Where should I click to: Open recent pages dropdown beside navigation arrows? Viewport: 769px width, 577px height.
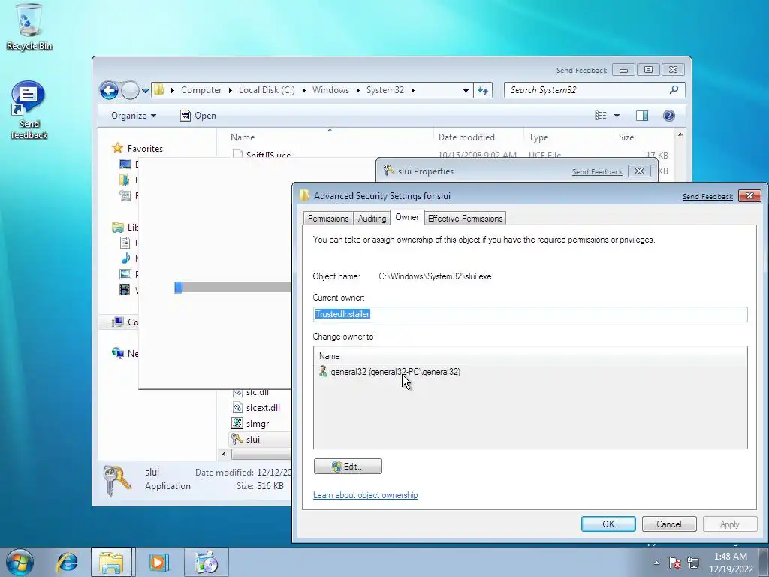(x=145, y=91)
